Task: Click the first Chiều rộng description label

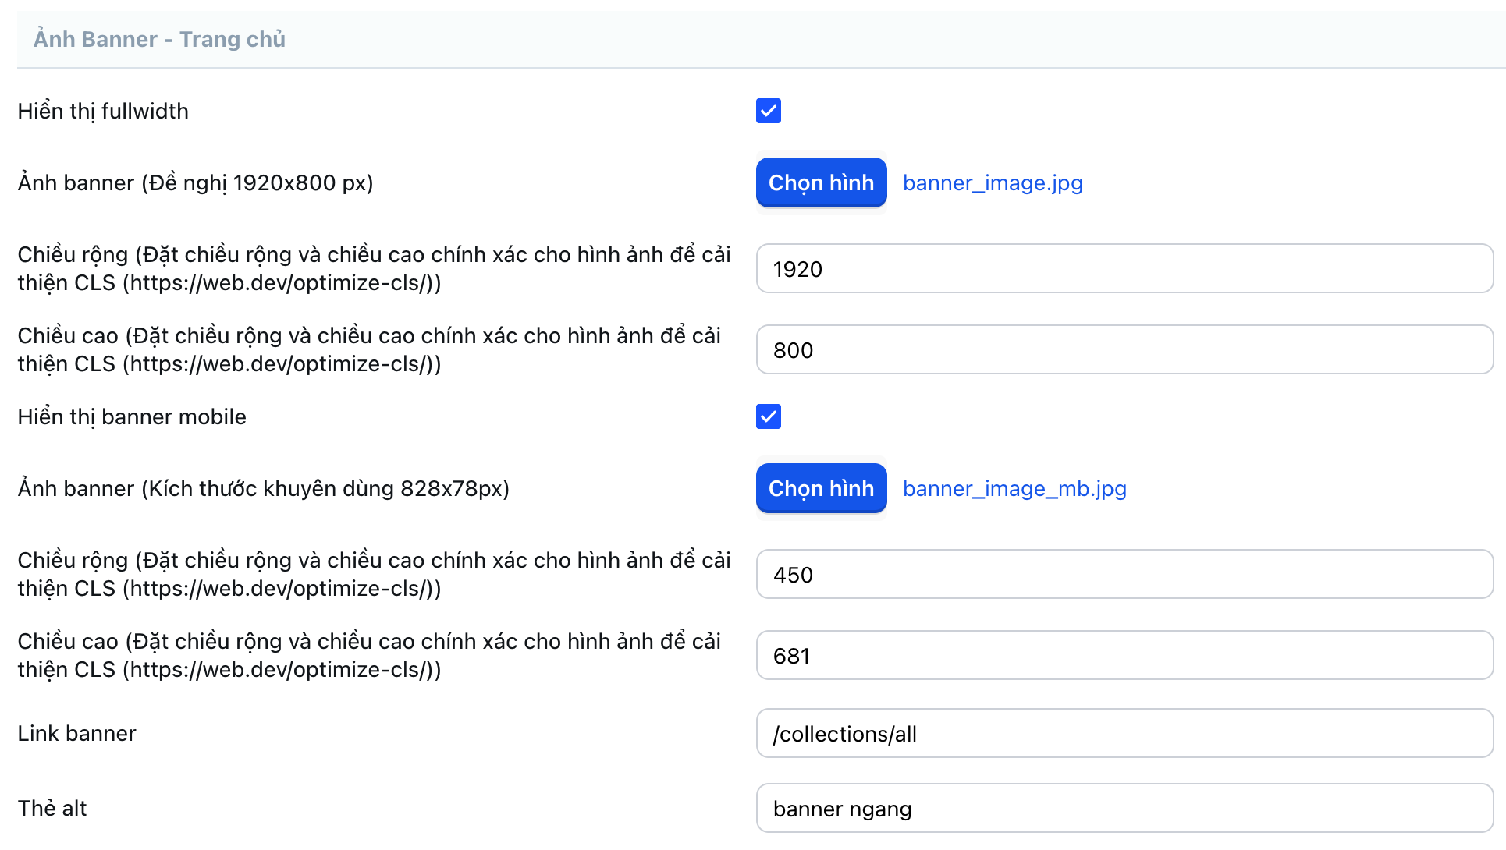Action: coord(373,268)
